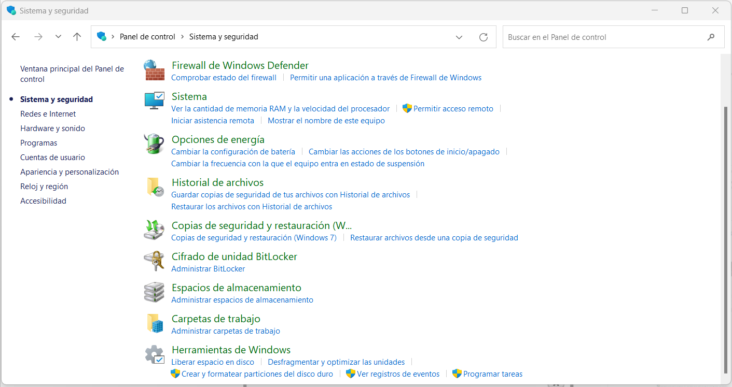Click Administrar carpetas de trabajo
The image size is (732, 387).
pos(226,331)
